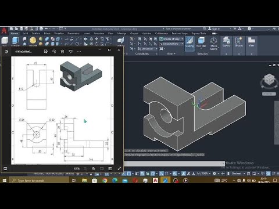279x209 pixels.
Task: Open the Unsaved View dropdown
Action: tap(171, 44)
